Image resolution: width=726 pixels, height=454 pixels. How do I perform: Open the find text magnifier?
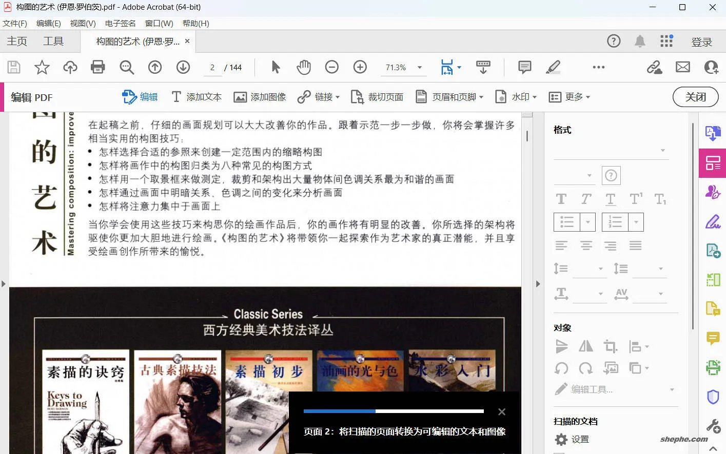pos(127,67)
